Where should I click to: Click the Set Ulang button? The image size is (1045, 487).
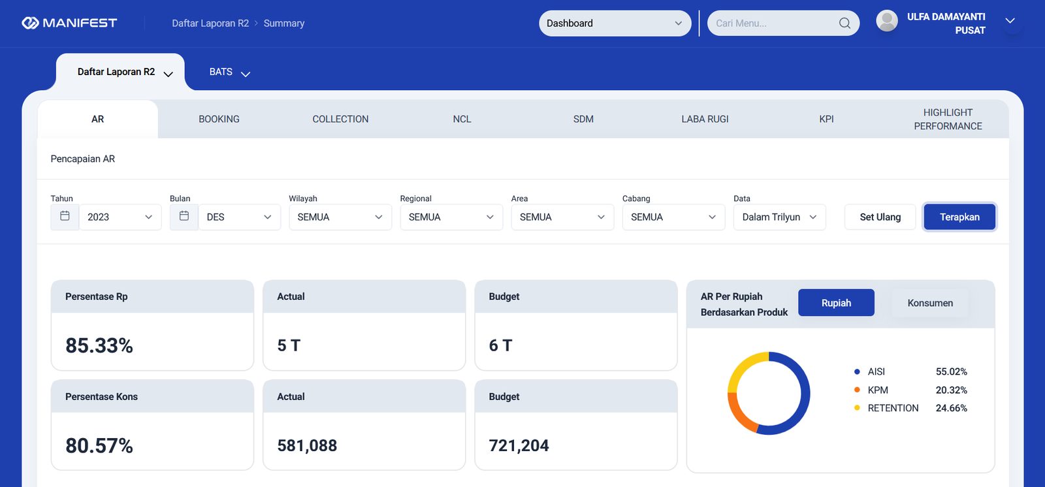[x=880, y=217]
